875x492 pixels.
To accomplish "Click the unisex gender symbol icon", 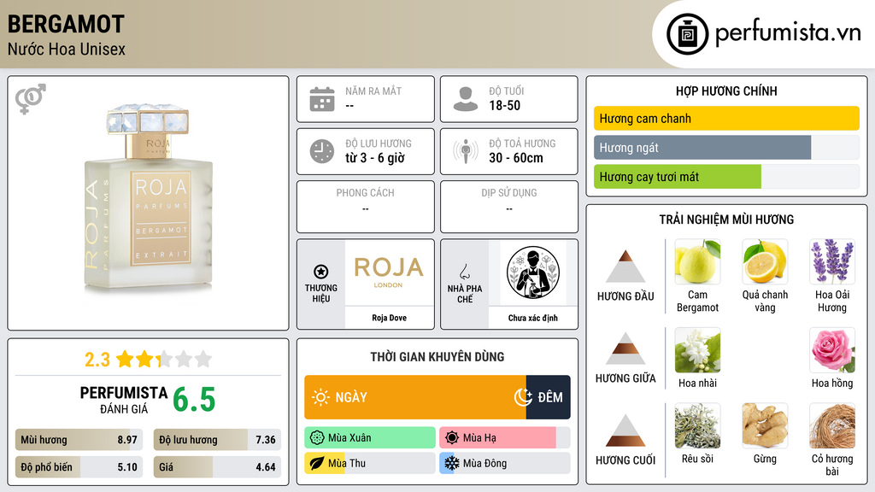I will coord(30,99).
